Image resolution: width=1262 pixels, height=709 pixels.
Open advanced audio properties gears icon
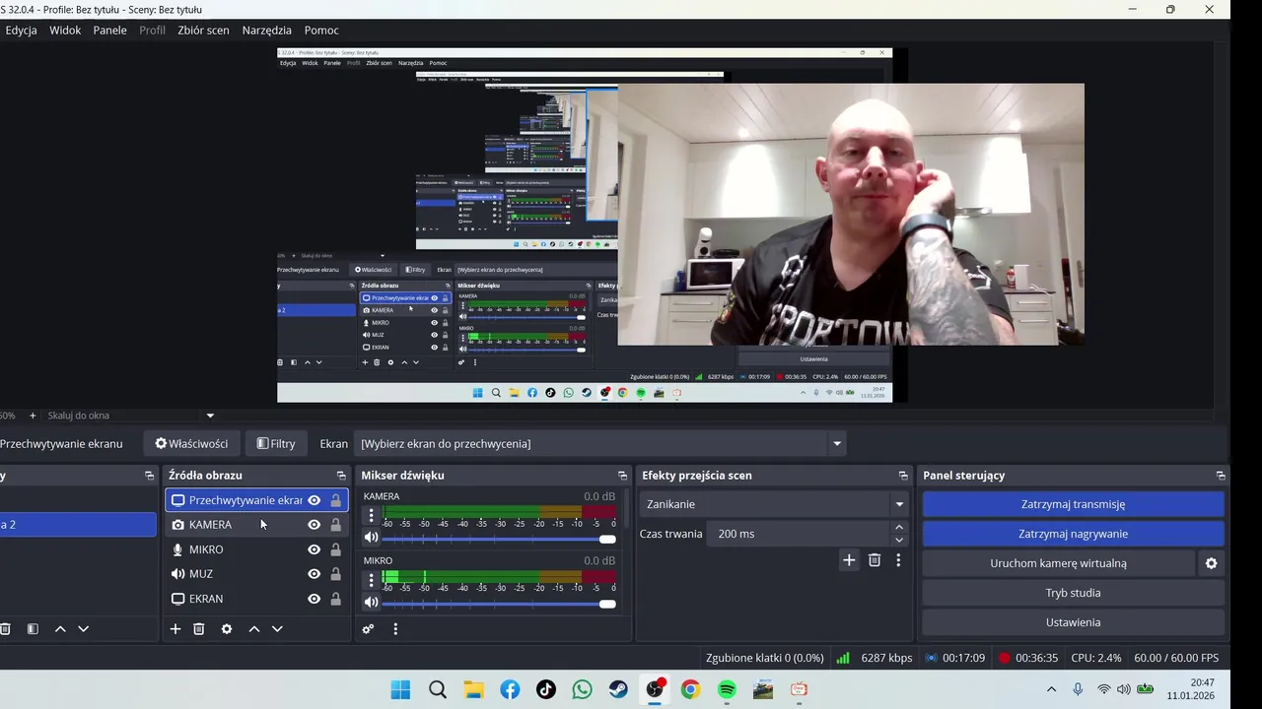click(368, 629)
